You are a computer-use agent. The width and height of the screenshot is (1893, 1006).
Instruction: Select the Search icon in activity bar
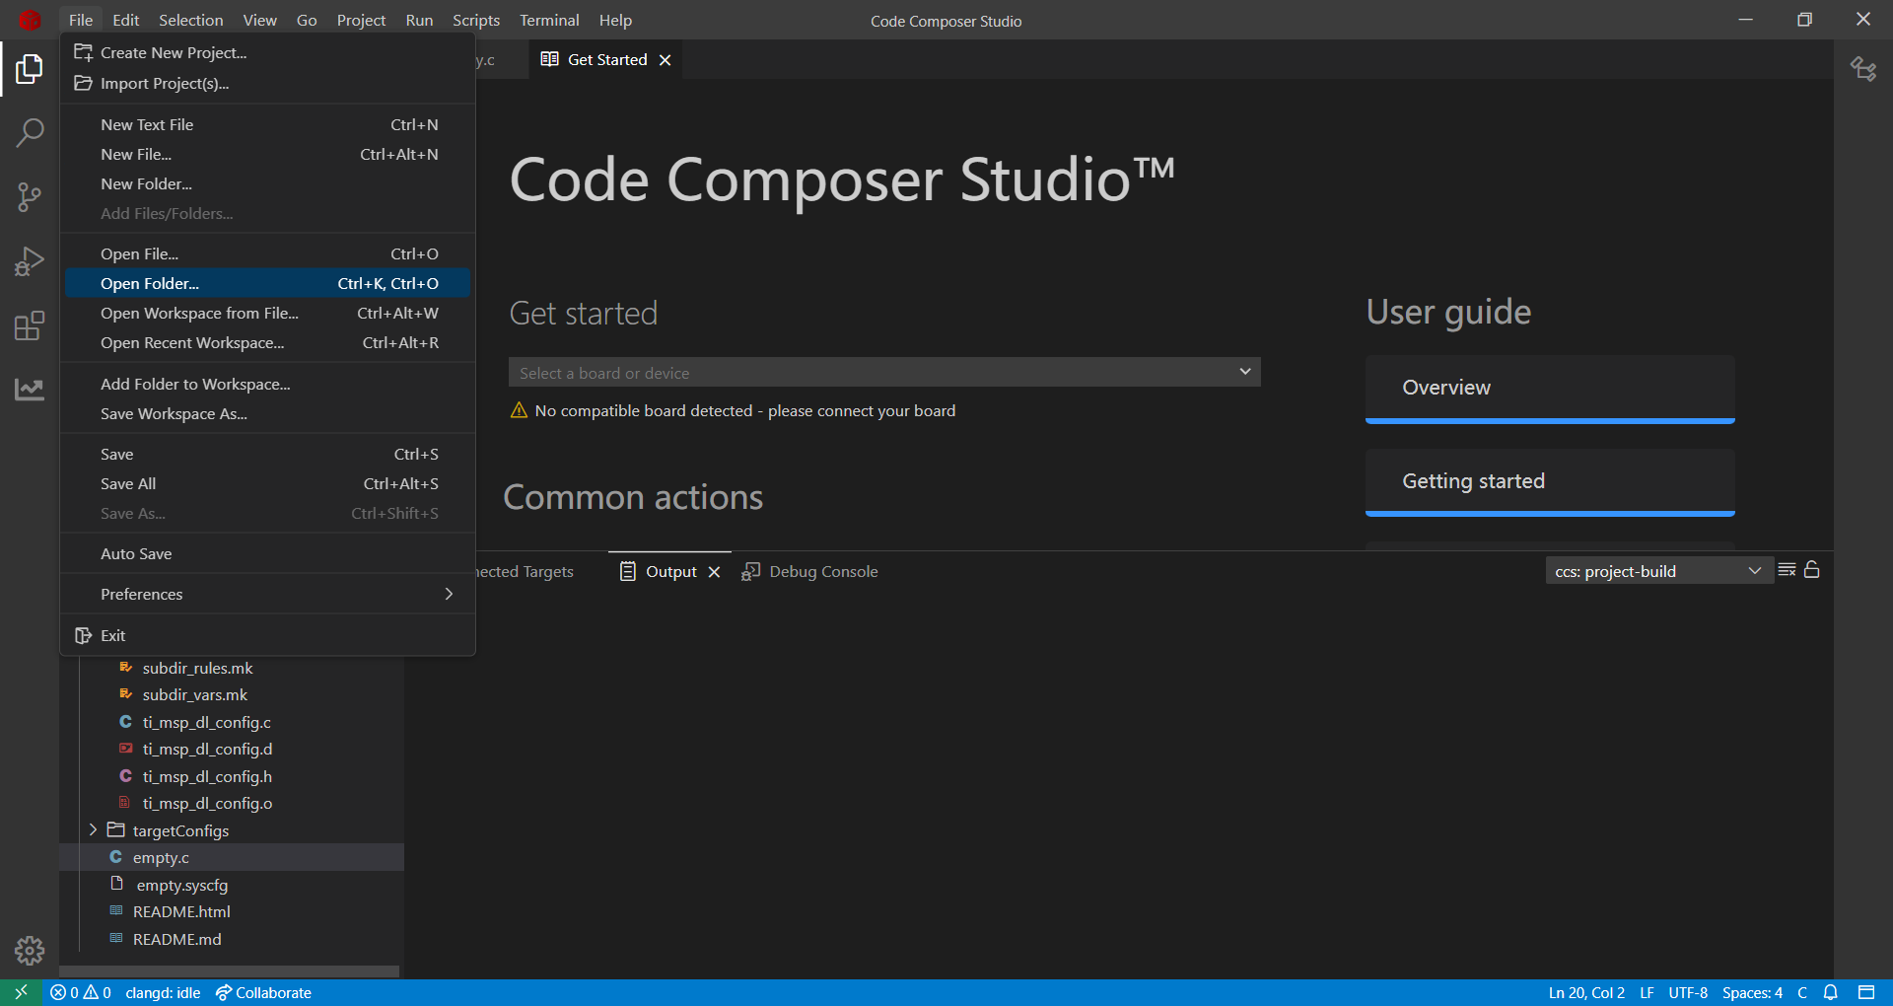(30, 132)
